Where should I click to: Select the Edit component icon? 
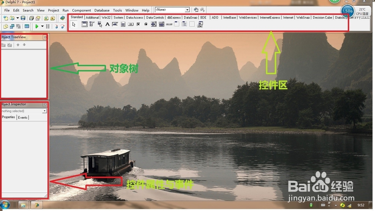[x=115, y=24]
